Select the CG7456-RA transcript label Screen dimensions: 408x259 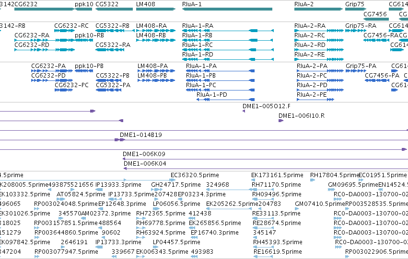(381, 35)
